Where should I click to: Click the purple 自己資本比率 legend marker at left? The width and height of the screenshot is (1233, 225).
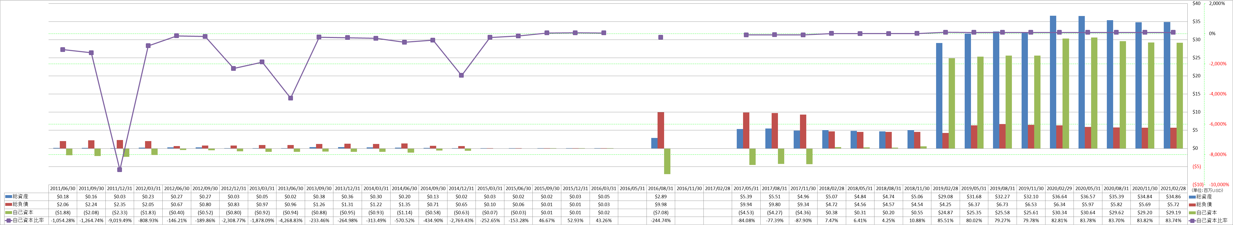coord(8,220)
